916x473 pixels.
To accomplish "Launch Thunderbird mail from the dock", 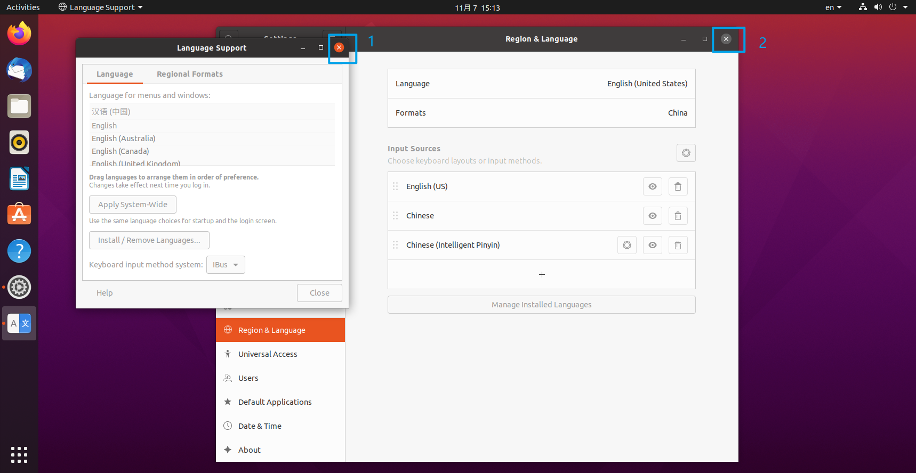I will (19, 70).
